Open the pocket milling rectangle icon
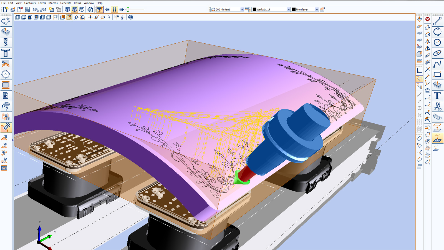The image size is (444, 250). (x=6, y=85)
